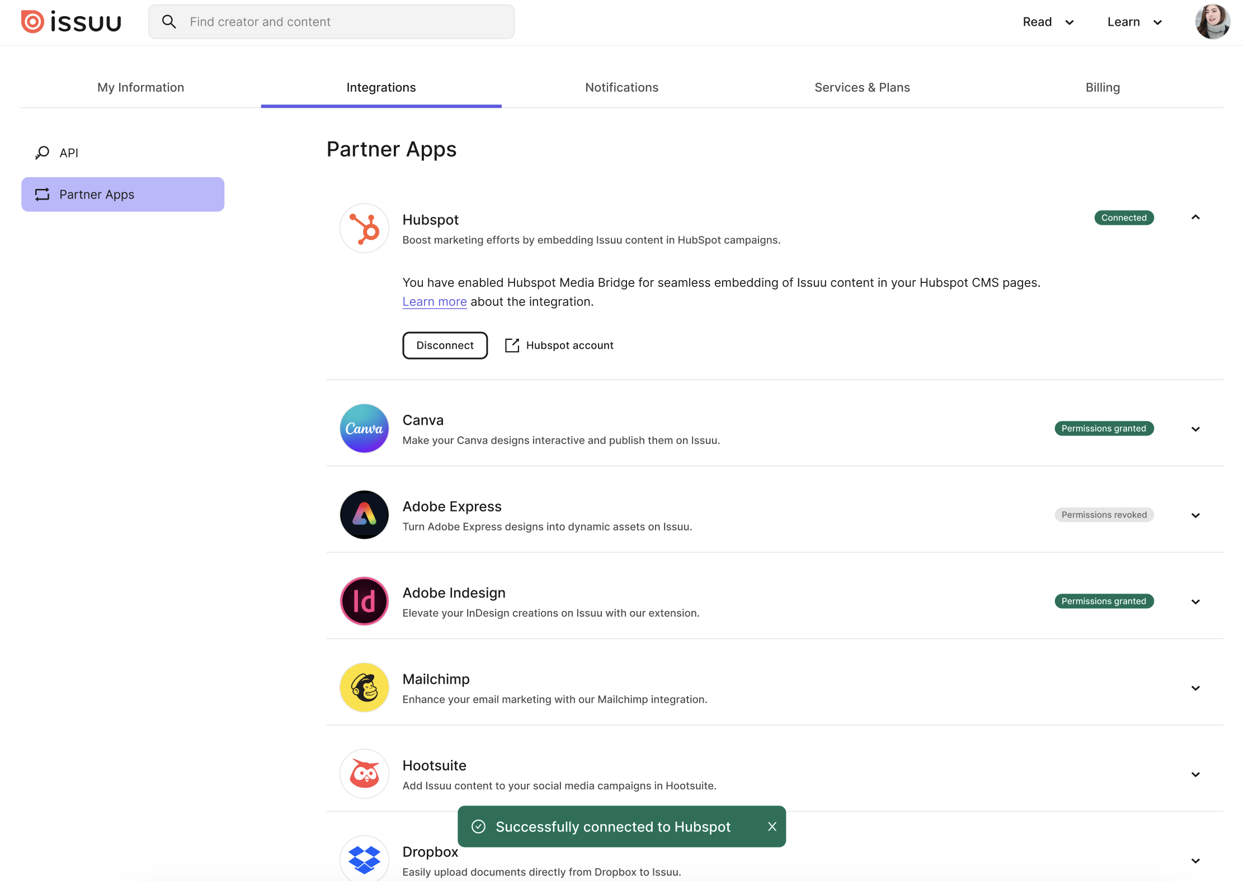
Task: Click the Issuu logo
Action: click(71, 22)
